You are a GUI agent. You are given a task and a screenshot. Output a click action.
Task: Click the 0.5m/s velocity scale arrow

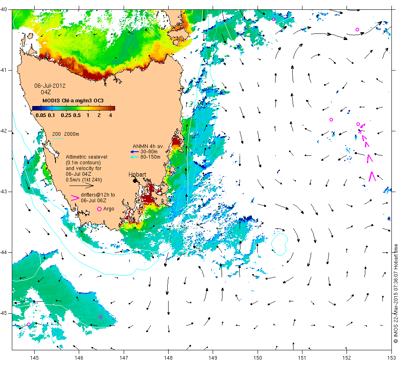82,186
